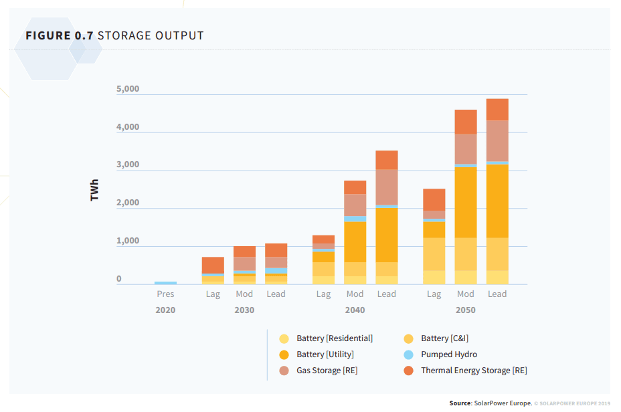Click the TWh axis title
The image size is (621, 412).
[94, 189]
